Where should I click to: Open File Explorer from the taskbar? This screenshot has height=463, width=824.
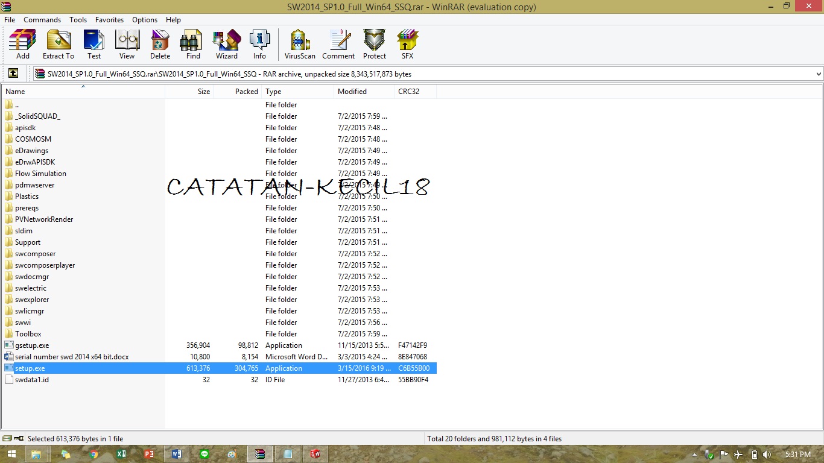36,454
